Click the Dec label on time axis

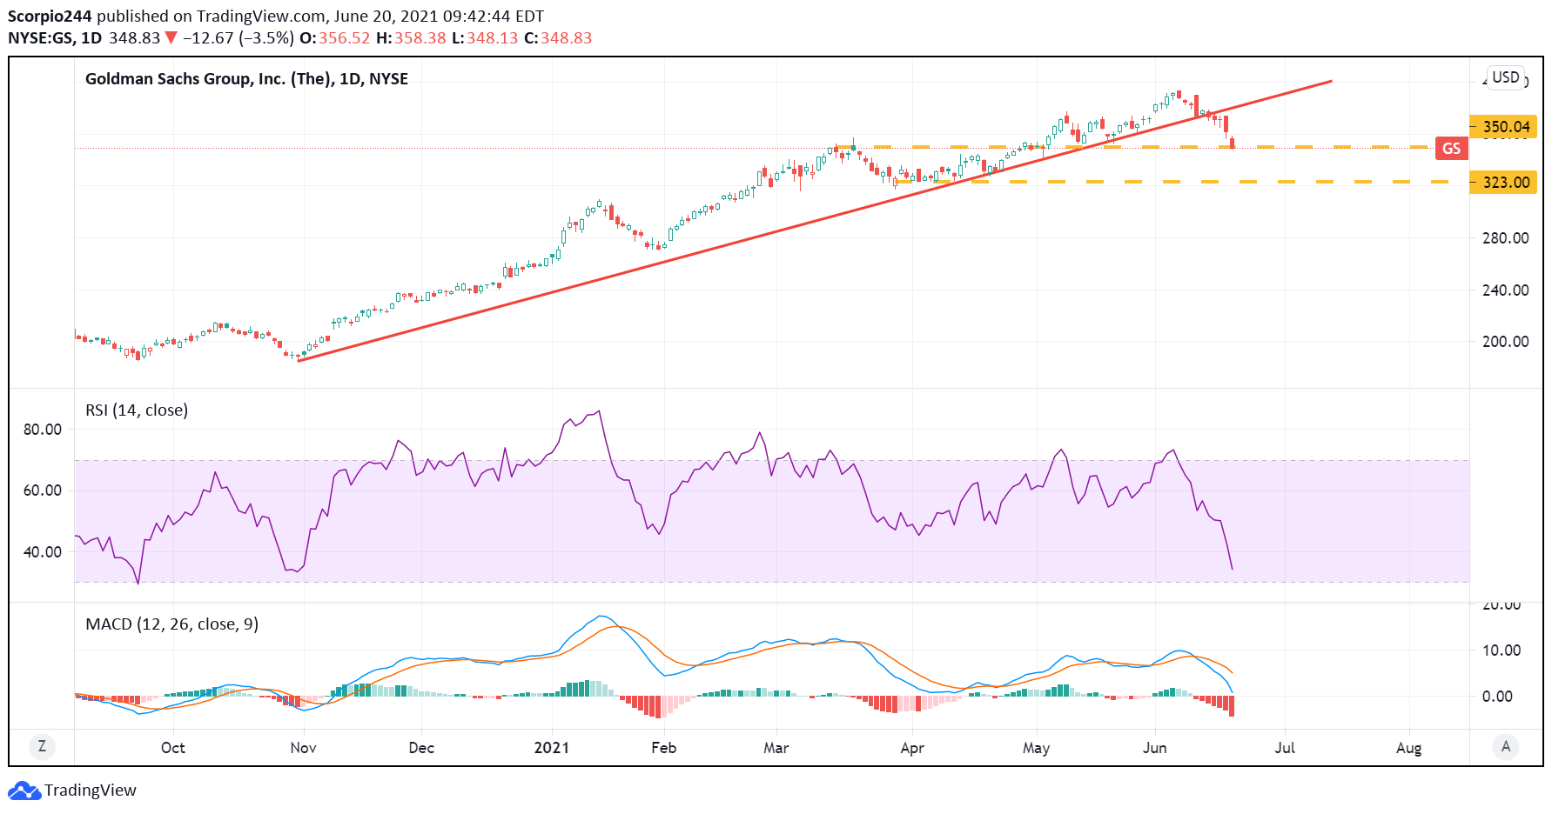[x=421, y=748]
